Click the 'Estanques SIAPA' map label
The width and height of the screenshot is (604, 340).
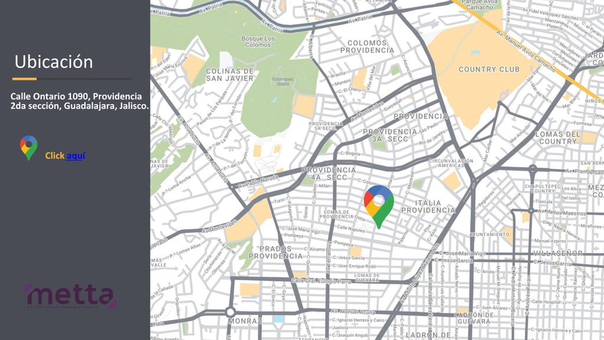[x=283, y=81]
